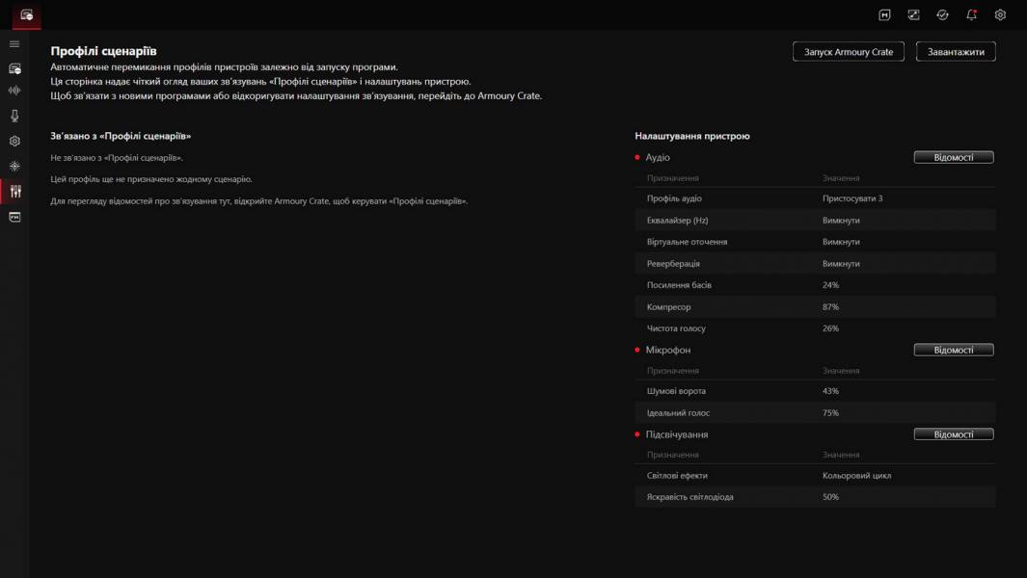The width and height of the screenshot is (1027, 578).
Task: Open Відомості for the Мікрофон section
Action: tap(954, 350)
